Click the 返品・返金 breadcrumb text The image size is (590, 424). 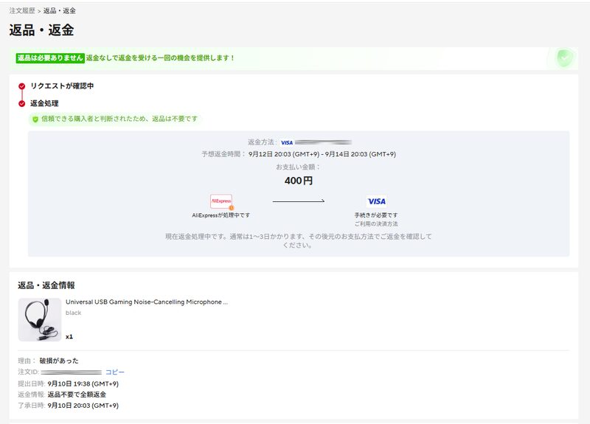point(60,11)
